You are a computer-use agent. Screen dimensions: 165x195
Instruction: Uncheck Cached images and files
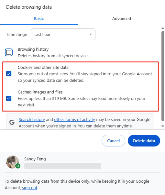(9, 98)
